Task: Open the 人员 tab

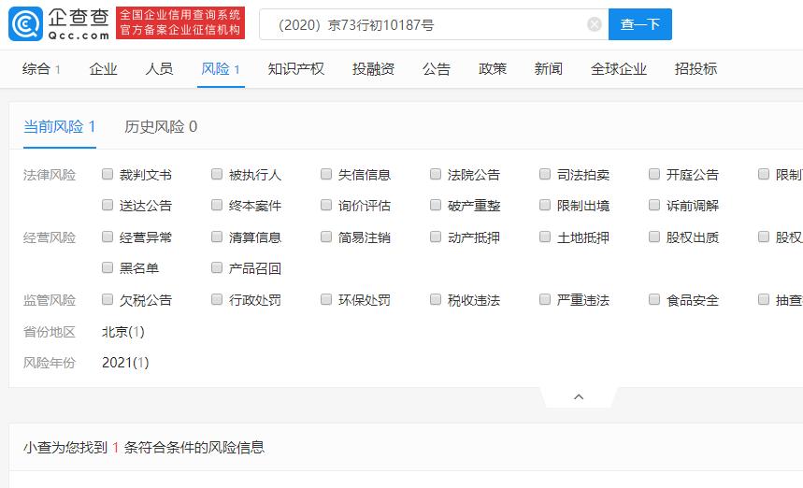Action: click(159, 68)
